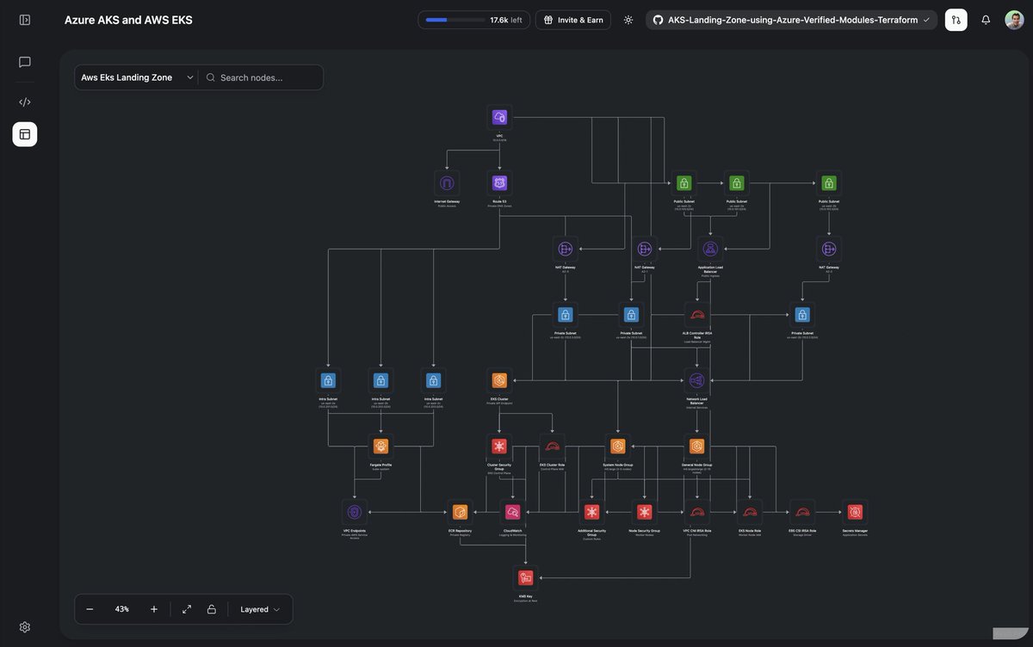Open the Layered layout dropdown
The width and height of the screenshot is (1033, 647).
[260, 609]
